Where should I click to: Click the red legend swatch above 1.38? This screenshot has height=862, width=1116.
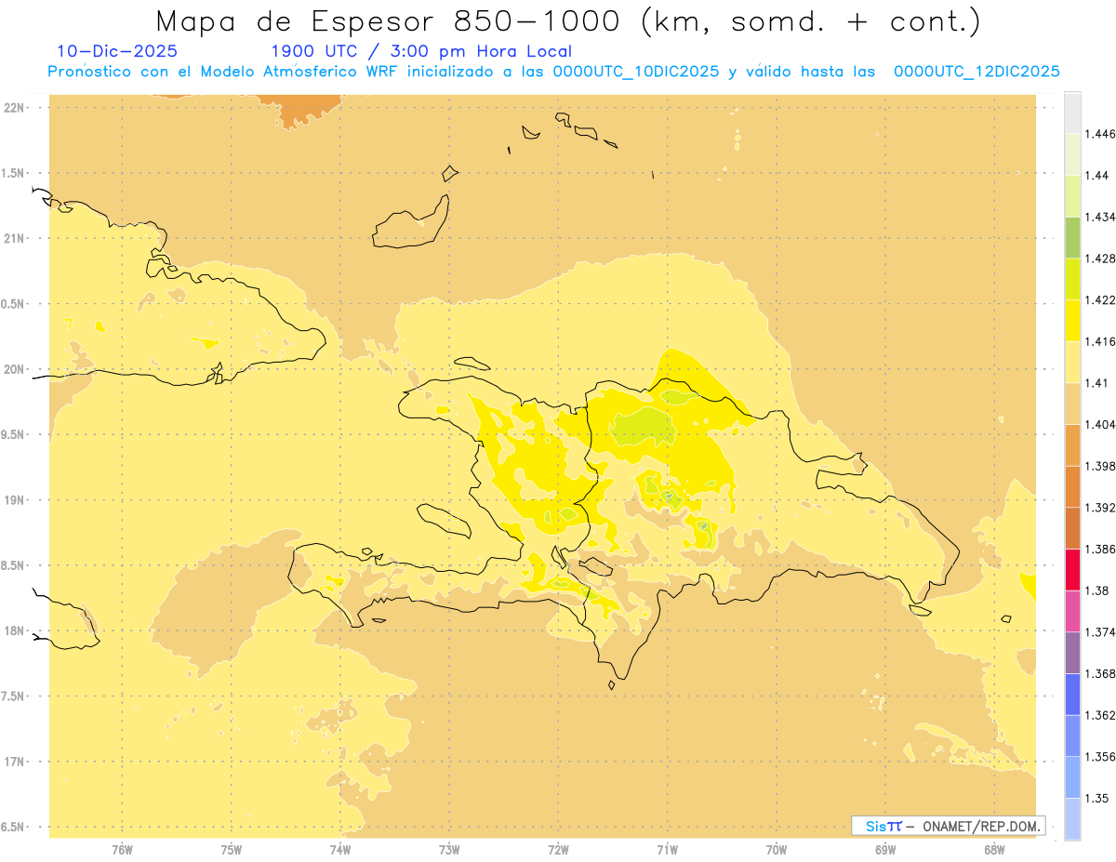tap(1073, 569)
